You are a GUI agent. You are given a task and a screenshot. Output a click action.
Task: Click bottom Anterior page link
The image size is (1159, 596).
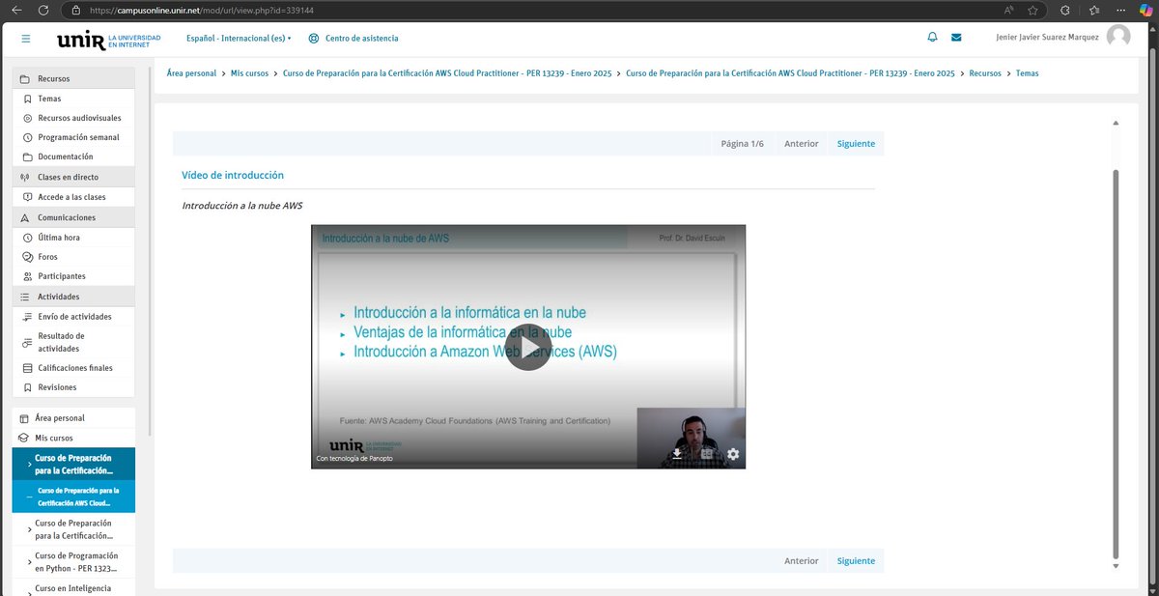tap(801, 561)
